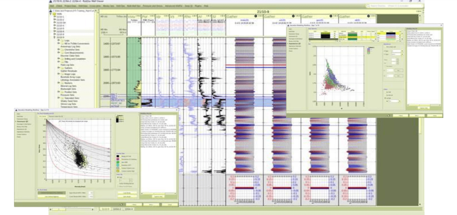Open the Cross-plots menu
Viewport: 457px width, 215px height.
point(95,6)
